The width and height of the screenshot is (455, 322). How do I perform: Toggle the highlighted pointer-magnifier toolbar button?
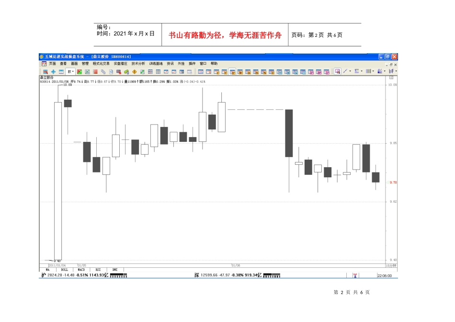click(x=338, y=71)
